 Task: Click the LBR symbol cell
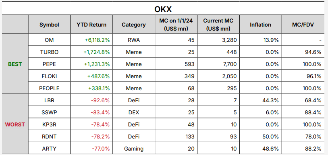[50, 100]
